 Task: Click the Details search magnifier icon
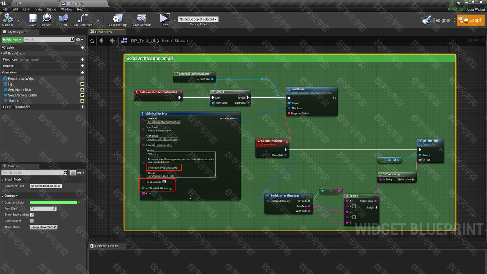coord(65,173)
